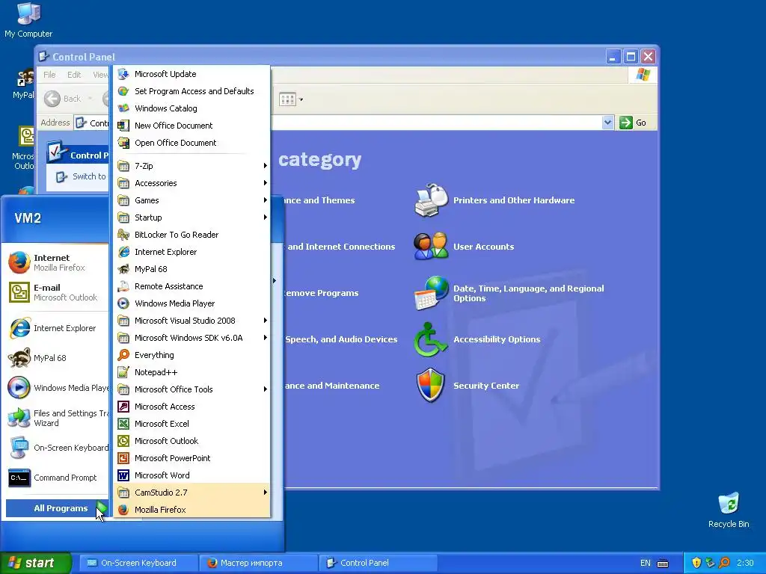Expand the 7-Zip submenu arrow
The width and height of the screenshot is (766, 574).
[266, 166]
